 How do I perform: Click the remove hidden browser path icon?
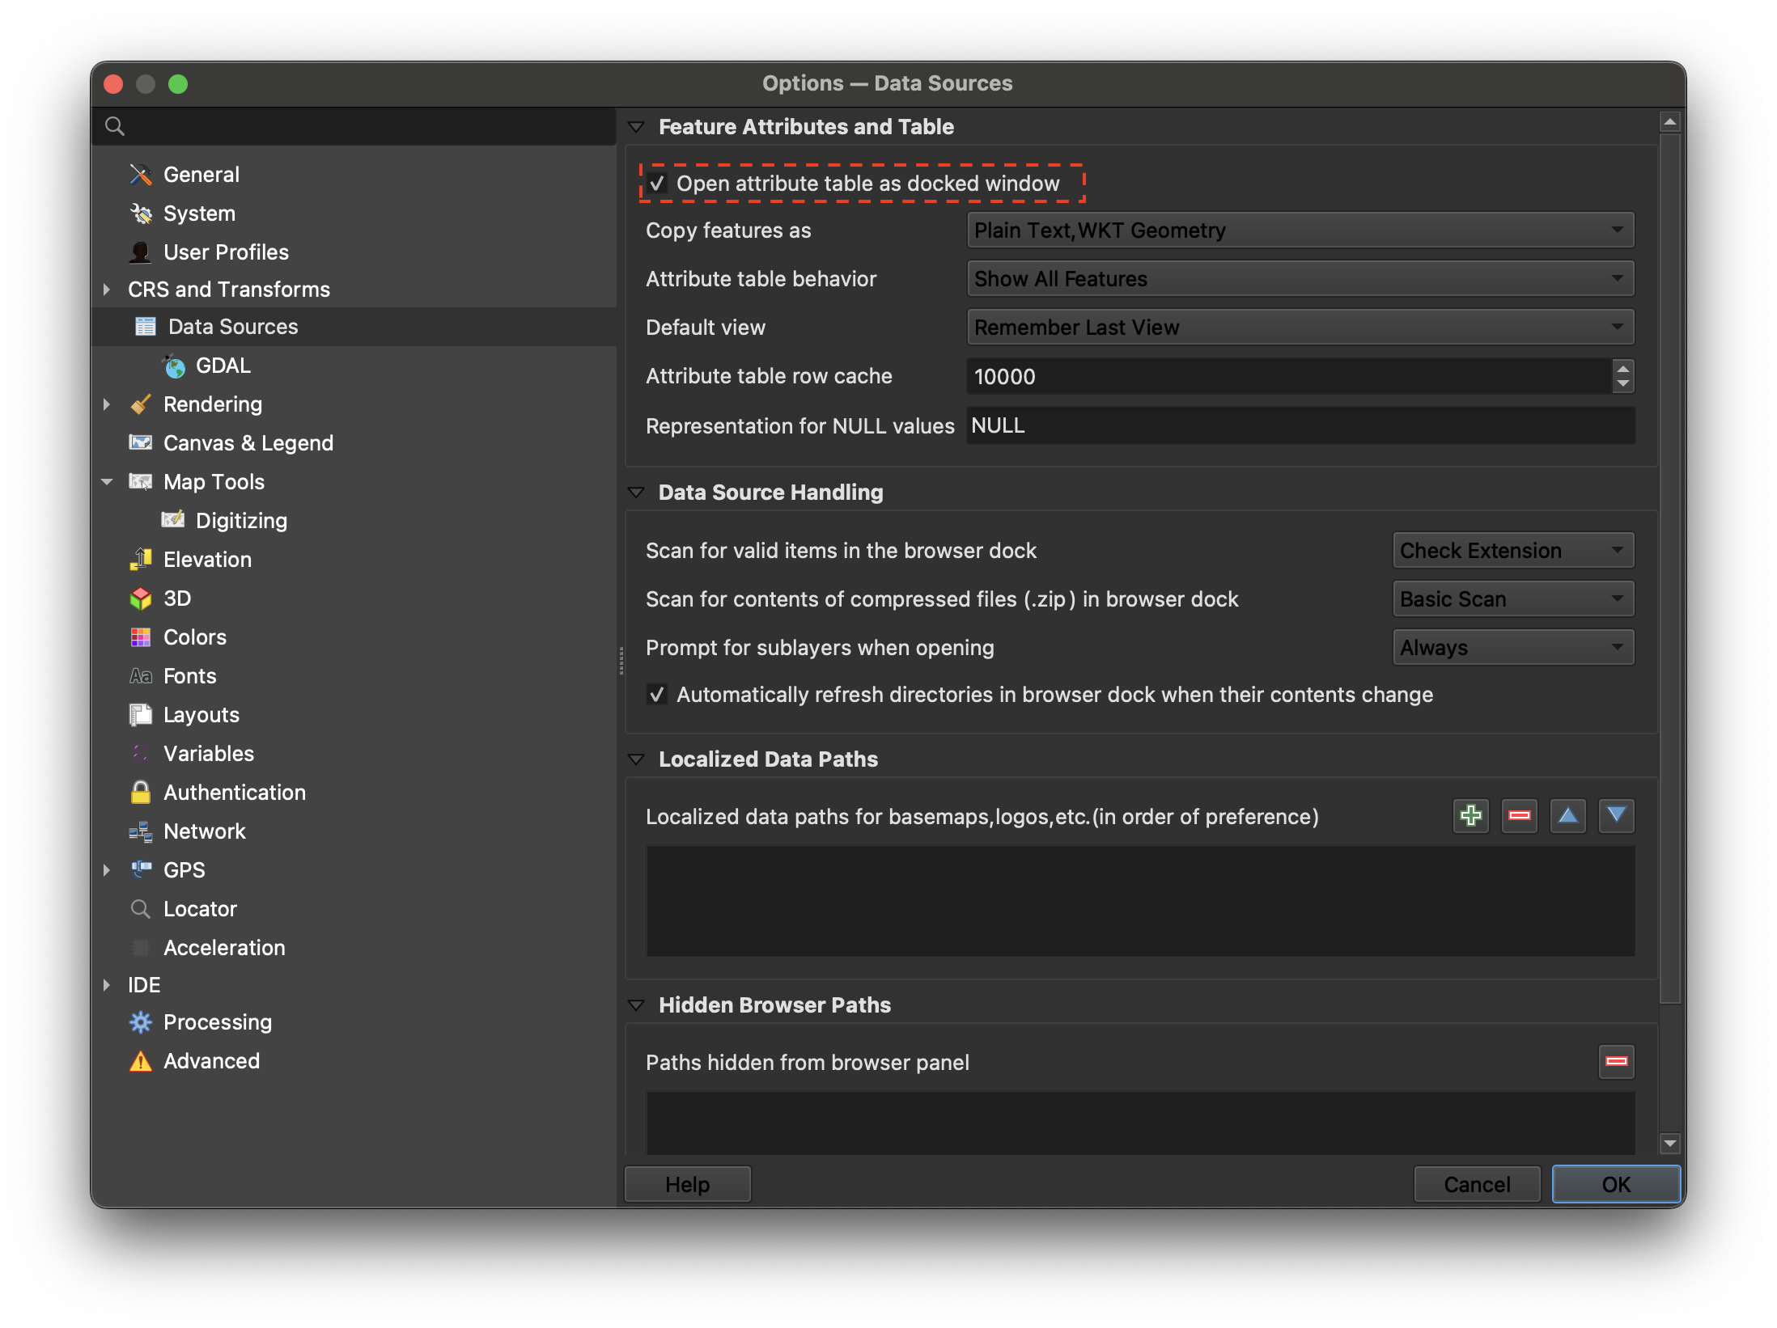pos(1616,1061)
